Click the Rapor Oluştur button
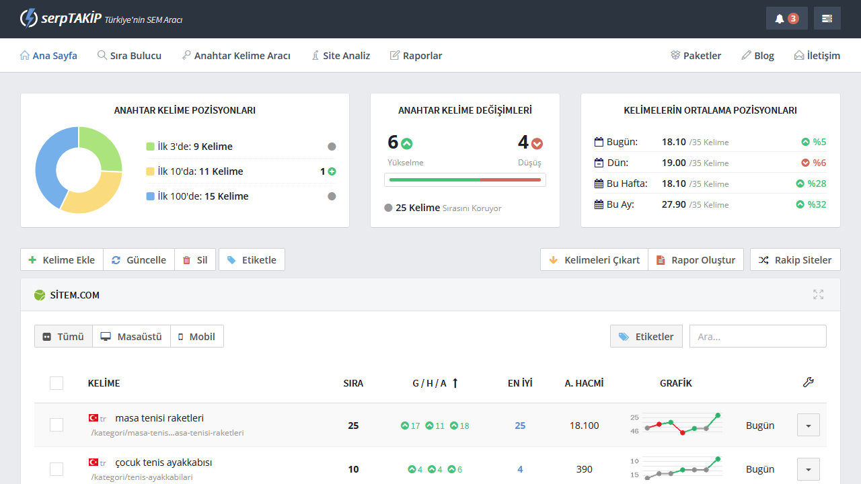861x484 pixels. point(696,260)
